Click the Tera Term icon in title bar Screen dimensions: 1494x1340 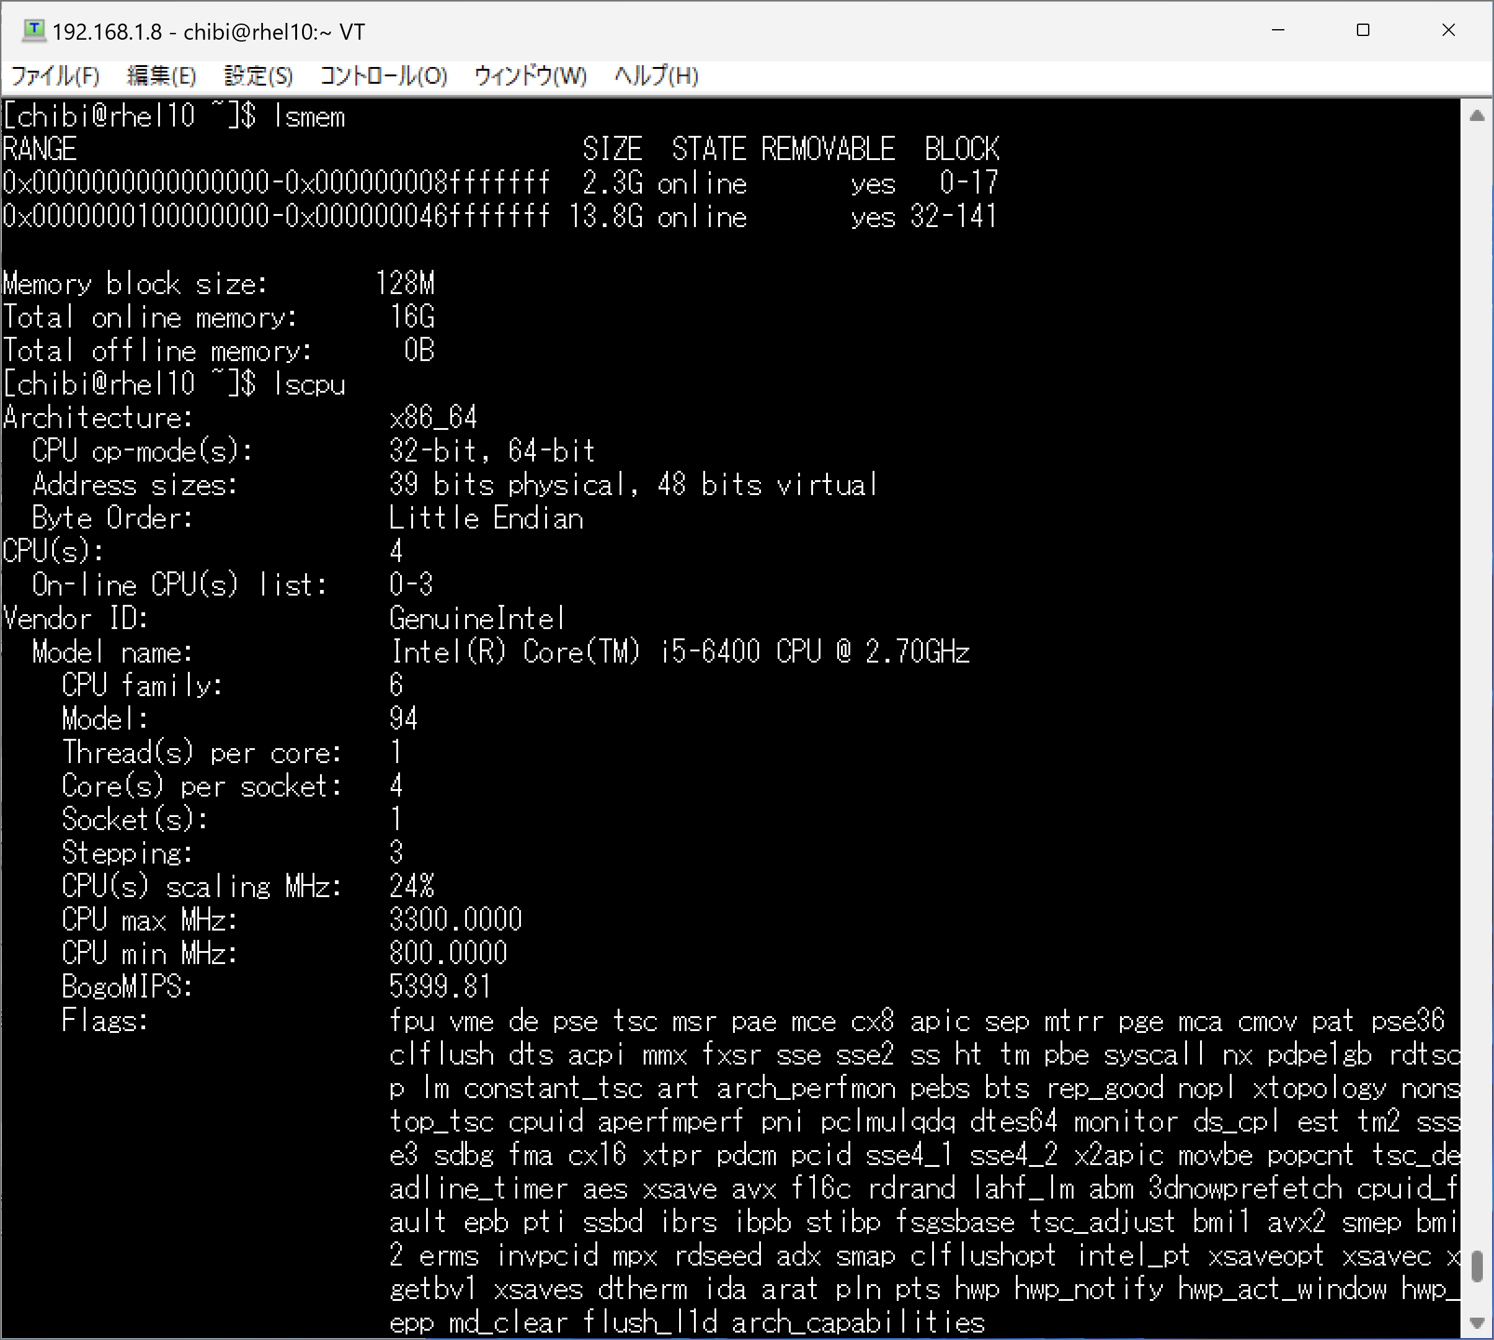pos(33,31)
